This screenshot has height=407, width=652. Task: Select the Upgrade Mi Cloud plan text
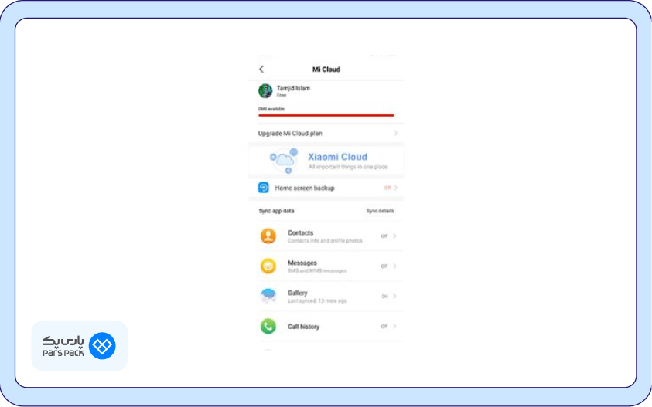[290, 134]
